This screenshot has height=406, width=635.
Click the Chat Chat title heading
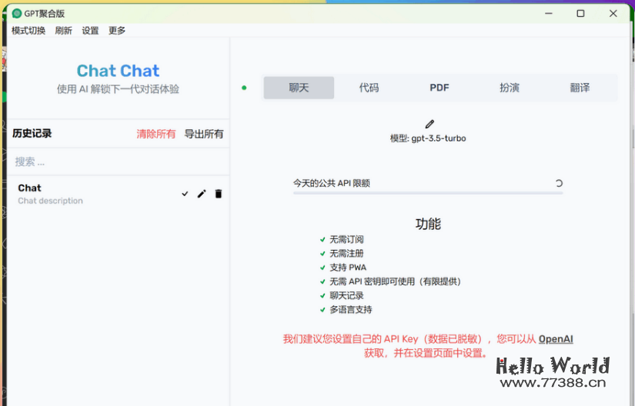(x=119, y=71)
